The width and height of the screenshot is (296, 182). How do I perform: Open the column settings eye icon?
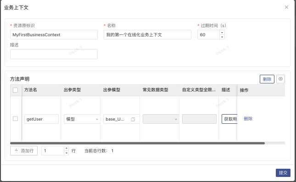pyautogui.click(x=280, y=79)
